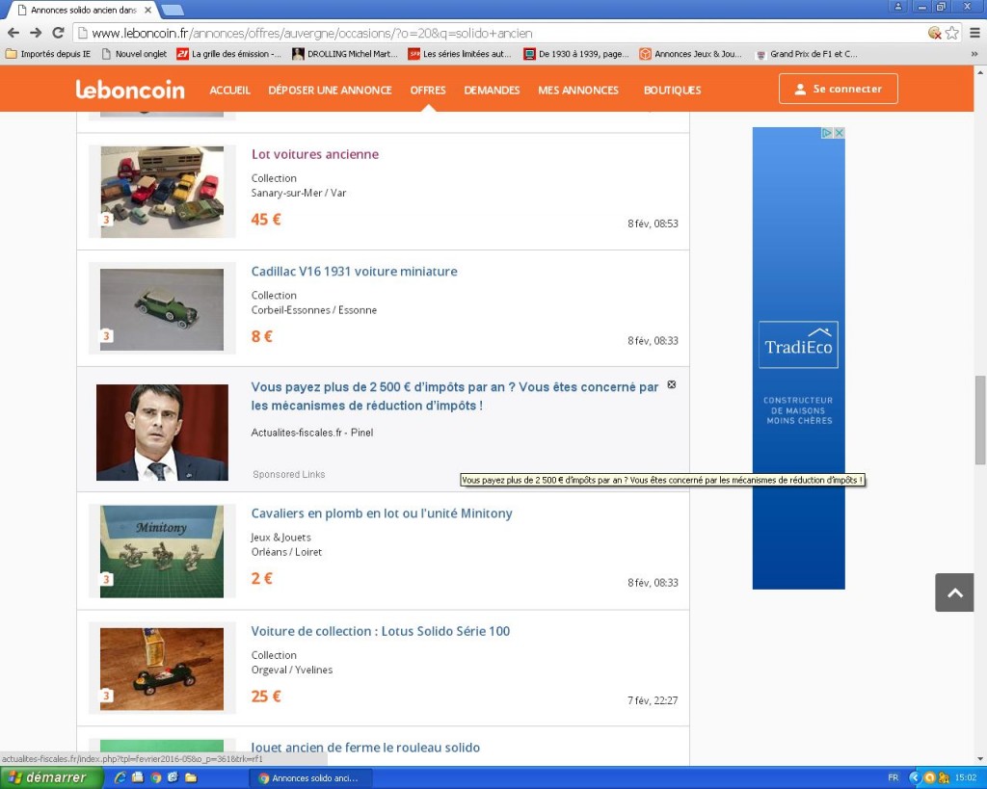This screenshot has width=987, height=789.
Task: Click the Se connecter button
Action: pyautogui.click(x=838, y=89)
